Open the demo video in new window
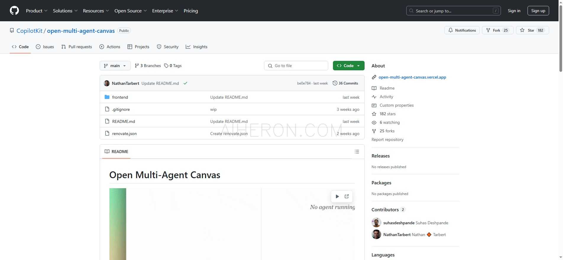Screen dimensions: 563x260 tap(347, 196)
